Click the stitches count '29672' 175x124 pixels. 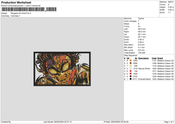[x=171, y=2]
